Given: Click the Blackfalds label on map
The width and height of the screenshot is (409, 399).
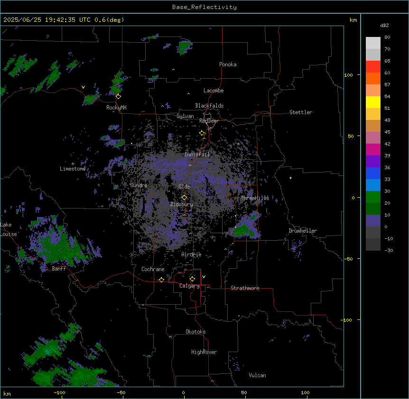Looking at the screenshot, I should pyautogui.click(x=209, y=106).
